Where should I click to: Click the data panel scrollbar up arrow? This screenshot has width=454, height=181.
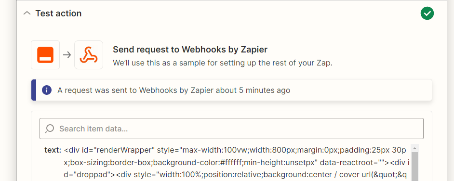point(414,148)
